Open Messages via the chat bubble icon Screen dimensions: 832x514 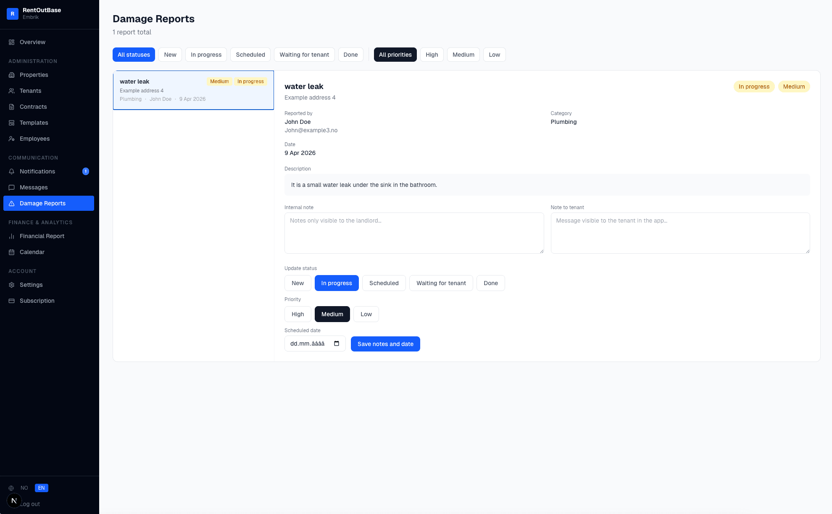click(12, 187)
